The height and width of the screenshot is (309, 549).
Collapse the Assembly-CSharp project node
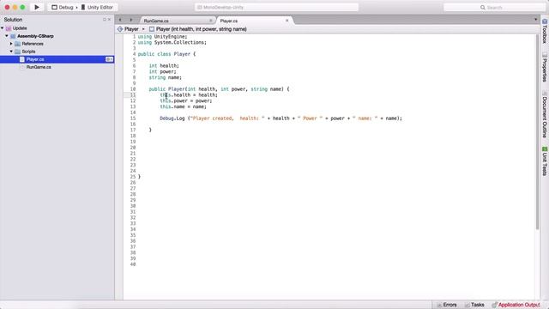[7, 36]
